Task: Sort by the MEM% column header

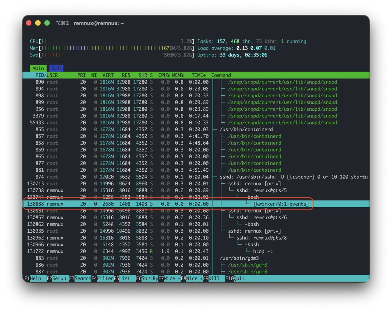Action: (x=178, y=75)
